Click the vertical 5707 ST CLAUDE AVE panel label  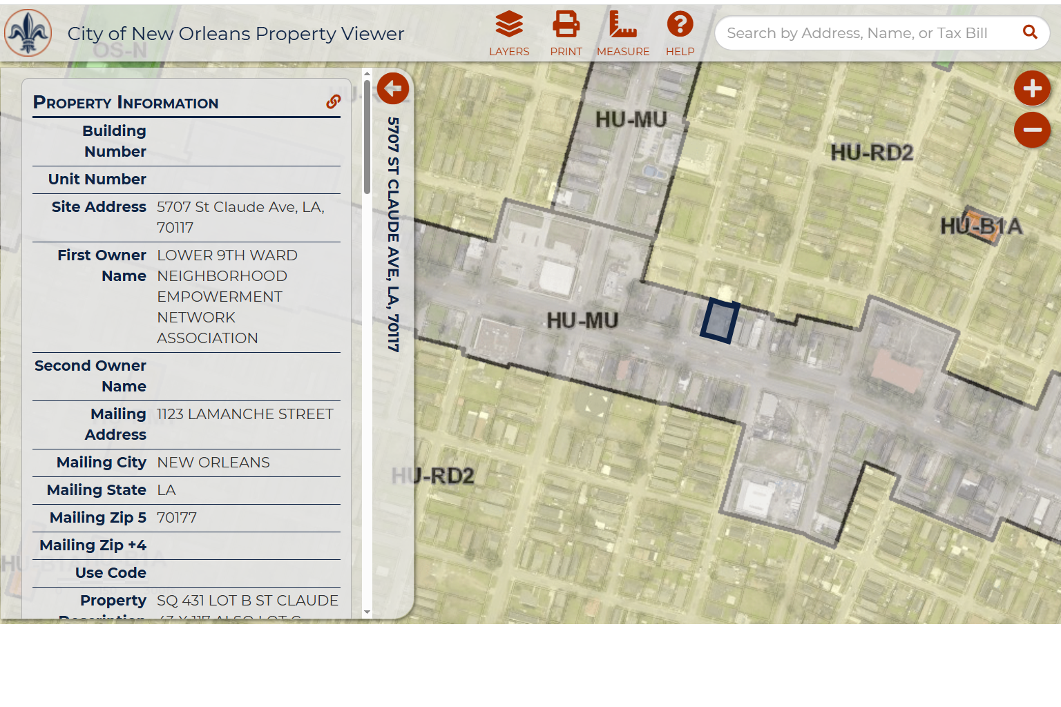393,235
